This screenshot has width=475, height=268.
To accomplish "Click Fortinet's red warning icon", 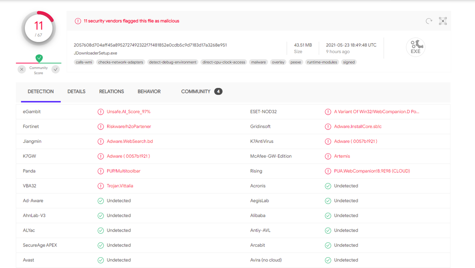I will [x=101, y=127].
